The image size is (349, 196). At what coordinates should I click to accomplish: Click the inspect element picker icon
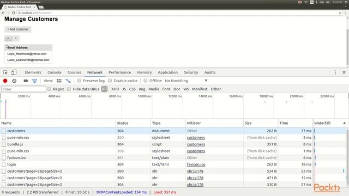coord(5,72)
